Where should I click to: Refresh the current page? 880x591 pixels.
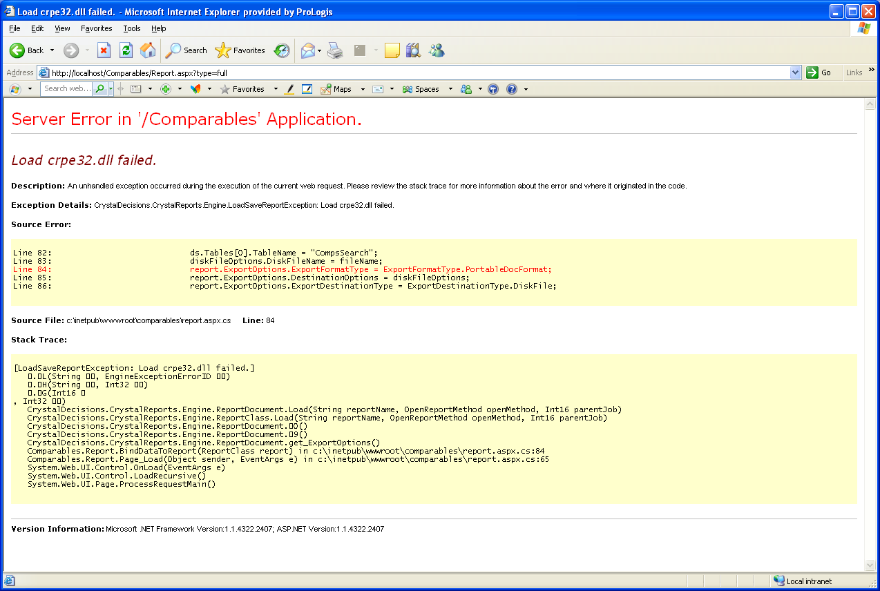click(x=126, y=50)
